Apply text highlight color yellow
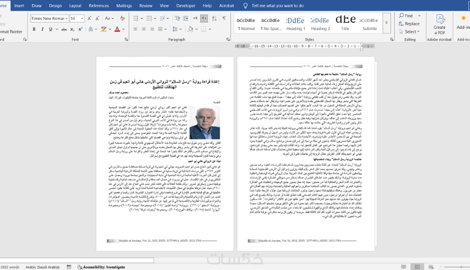Screen dimensions: 470x270 click(x=104, y=29)
